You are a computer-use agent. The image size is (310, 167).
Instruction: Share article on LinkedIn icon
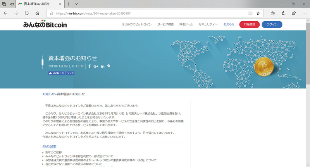tap(103, 66)
